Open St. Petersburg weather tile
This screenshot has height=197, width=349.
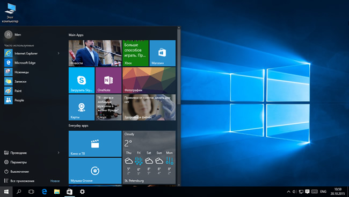(149, 157)
